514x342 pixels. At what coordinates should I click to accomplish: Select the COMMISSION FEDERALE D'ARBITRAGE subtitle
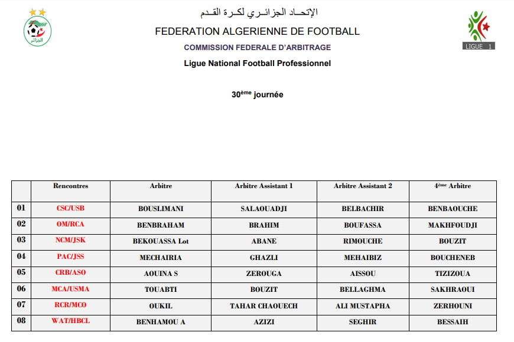(257, 48)
